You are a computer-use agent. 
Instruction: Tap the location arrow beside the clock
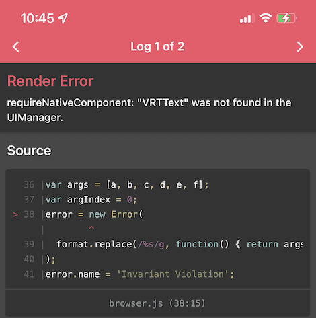click(x=63, y=18)
